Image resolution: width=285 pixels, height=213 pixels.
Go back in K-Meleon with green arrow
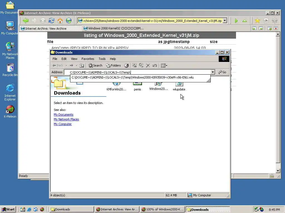click(26, 21)
